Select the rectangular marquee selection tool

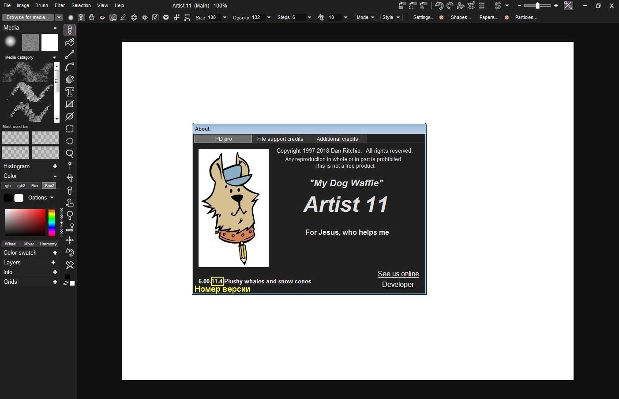click(70, 129)
